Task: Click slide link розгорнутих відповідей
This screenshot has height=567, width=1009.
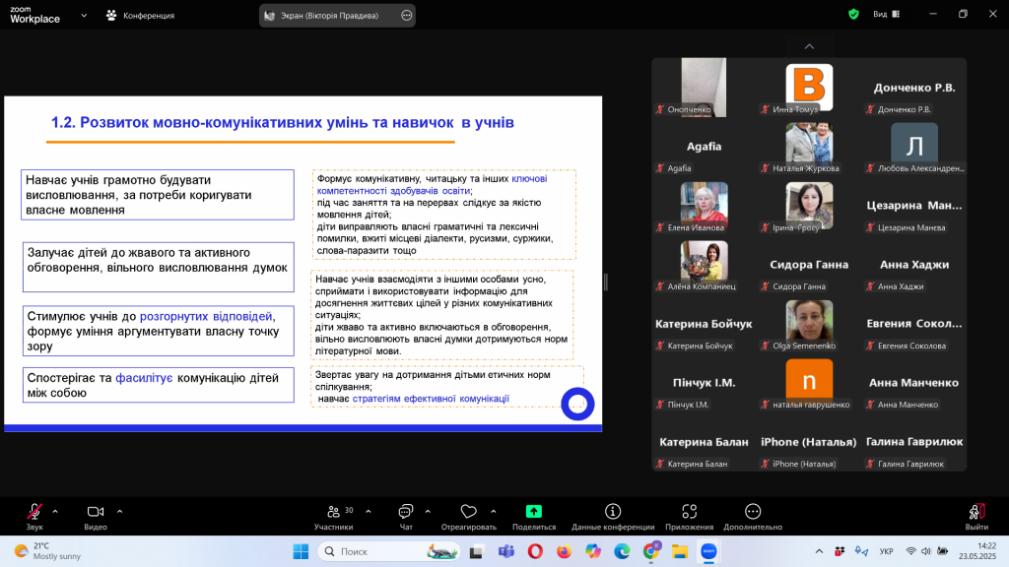Action: [x=206, y=316]
